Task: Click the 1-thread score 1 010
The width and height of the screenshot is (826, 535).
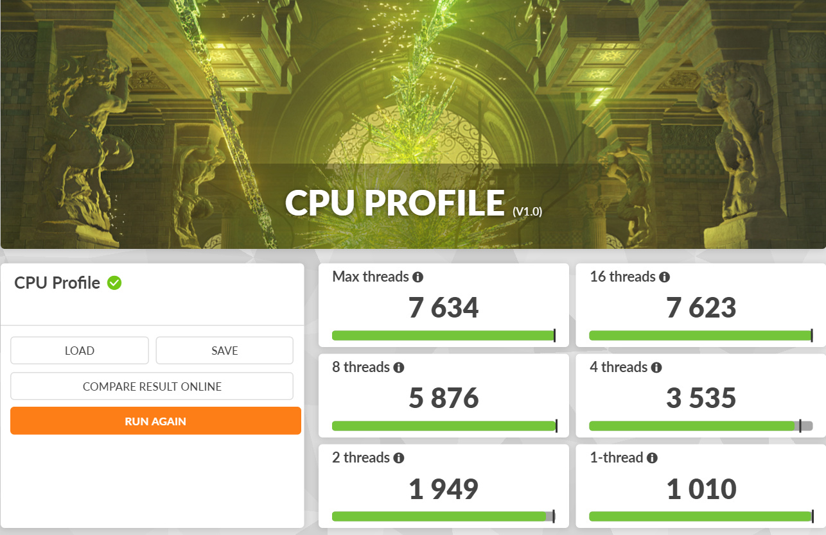Action: pos(701,489)
